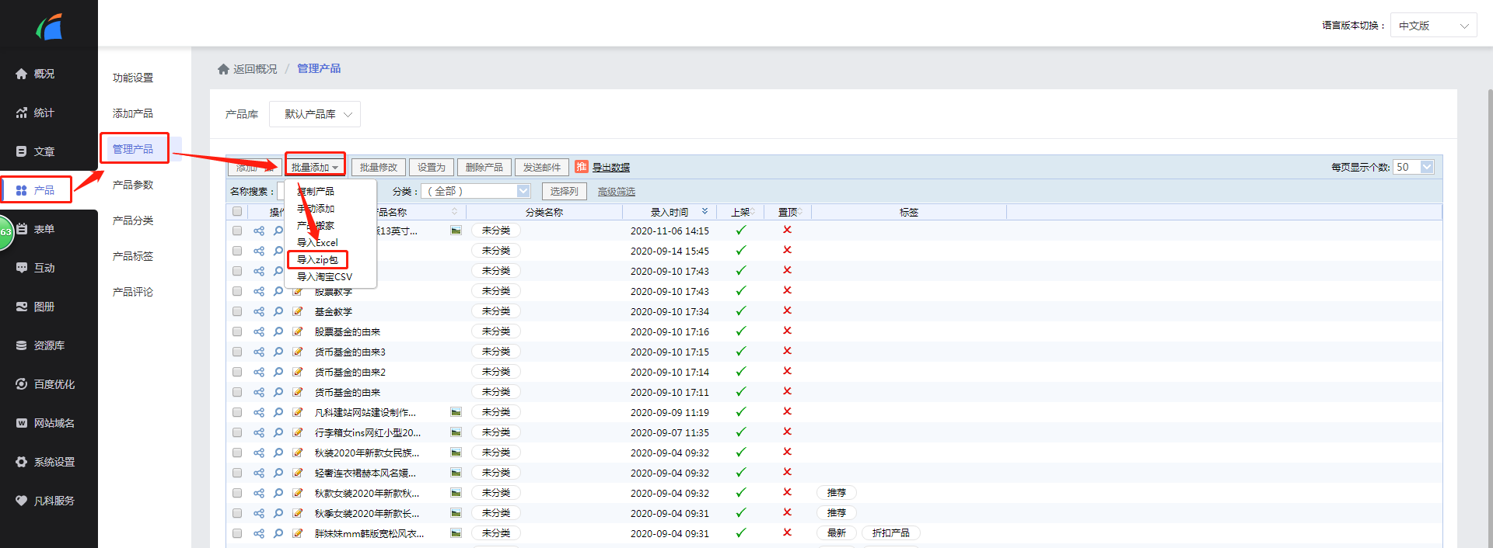The width and height of the screenshot is (1493, 548).
Task: Choose 导入淘宝CSV from the dropdown menu
Action: coord(324,277)
